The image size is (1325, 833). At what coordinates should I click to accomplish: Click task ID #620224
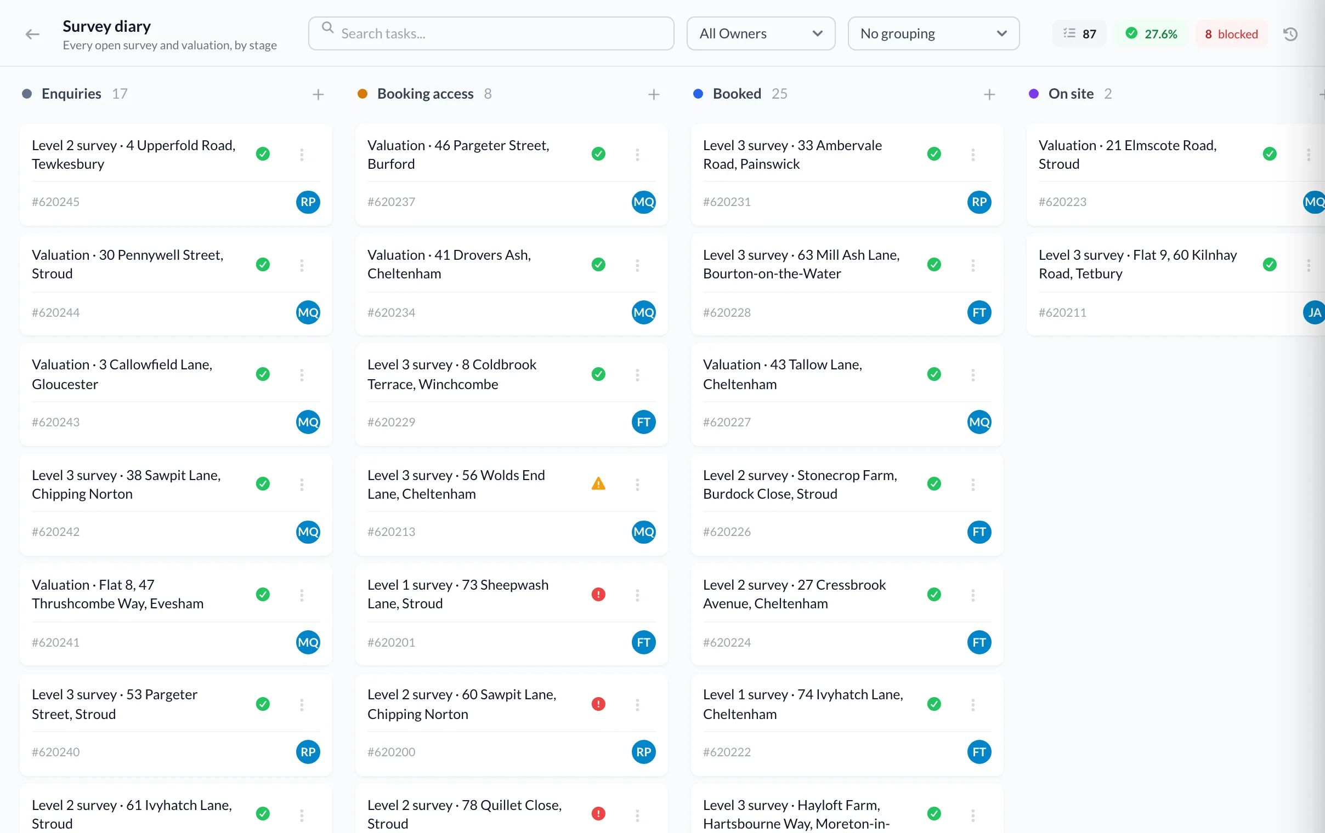tap(727, 642)
